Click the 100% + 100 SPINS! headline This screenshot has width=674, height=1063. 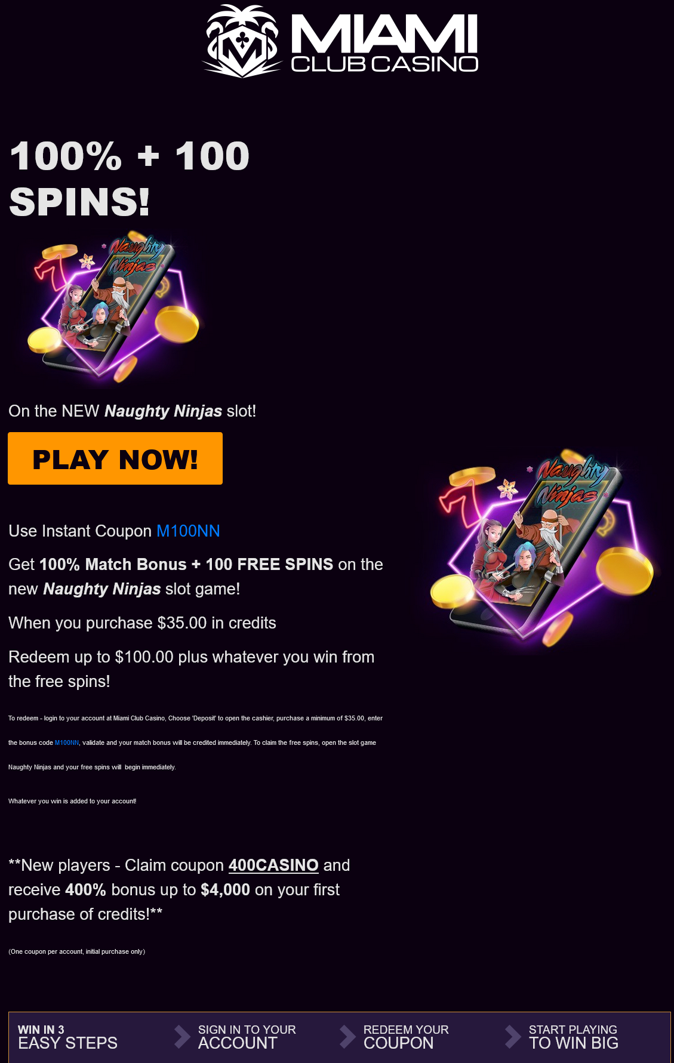click(130, 178)
